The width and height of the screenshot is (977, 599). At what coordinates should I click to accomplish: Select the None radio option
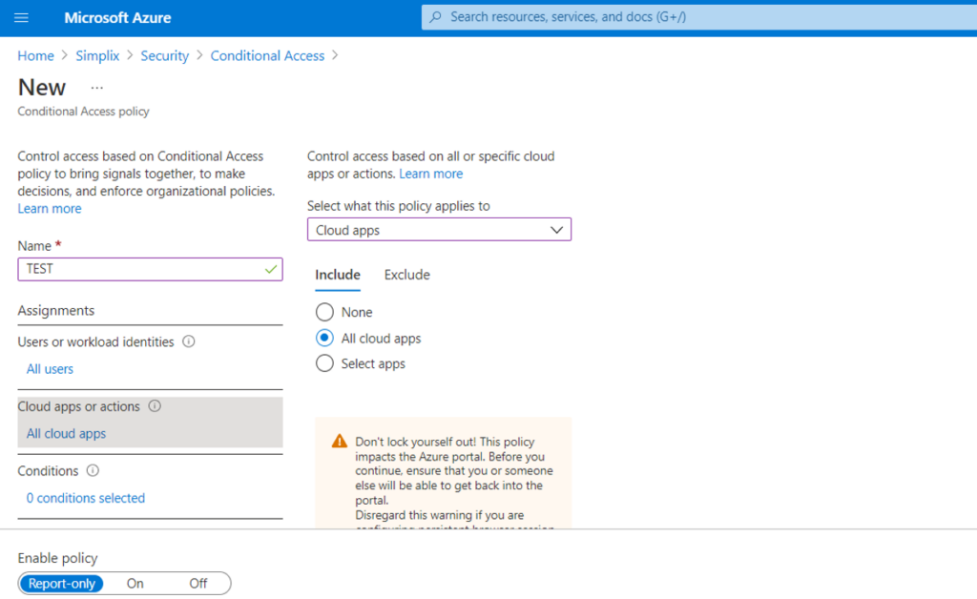click(324, 311)
